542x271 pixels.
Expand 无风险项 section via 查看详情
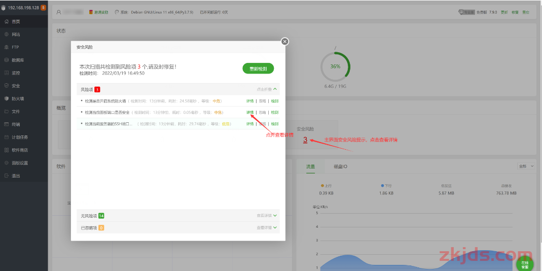tap(267, 215)
